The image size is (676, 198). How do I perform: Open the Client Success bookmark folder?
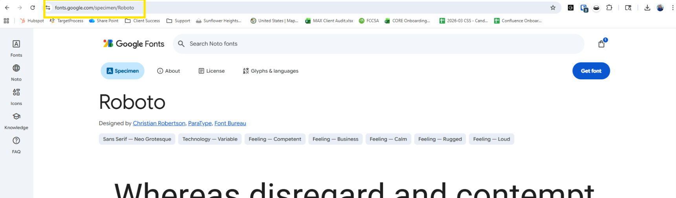[142, 21]
